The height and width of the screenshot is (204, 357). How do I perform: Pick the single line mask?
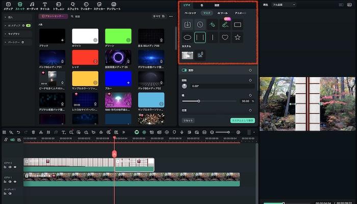coord(212,37)
